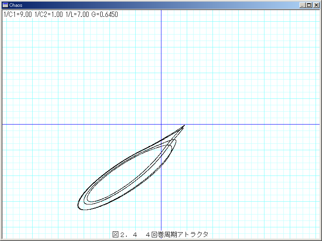This screenshot has height=241, width=322.
Task: Minimize the Chaos window
Action: pyautogui.click(x=302, y=5)
